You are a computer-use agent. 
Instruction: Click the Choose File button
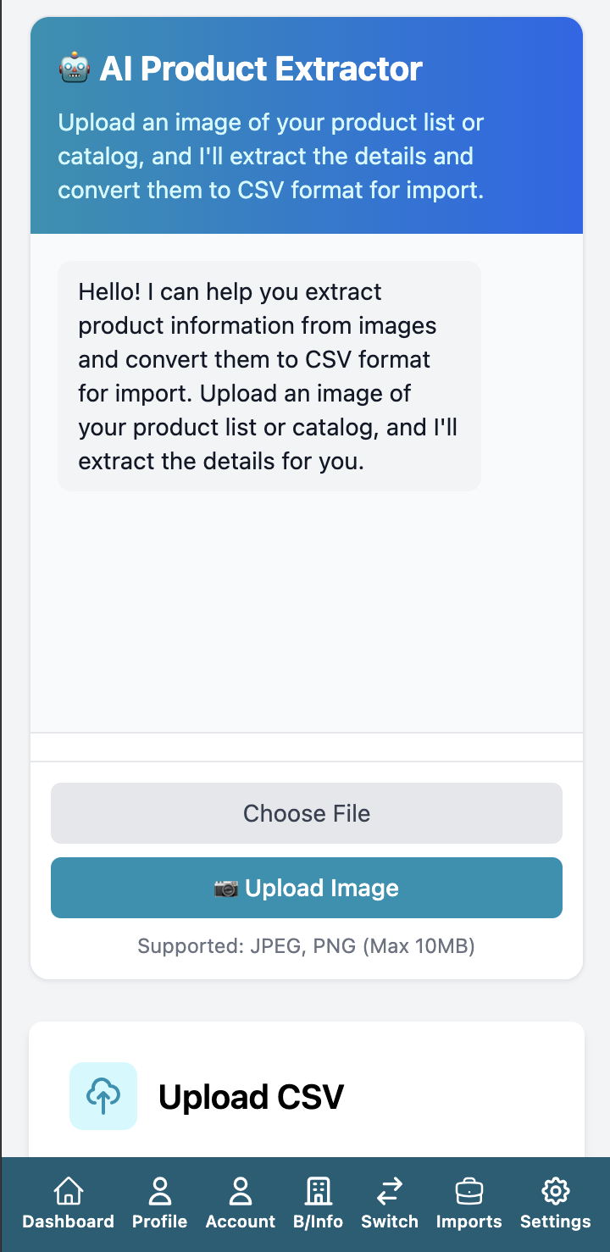(x=306, y=812)
